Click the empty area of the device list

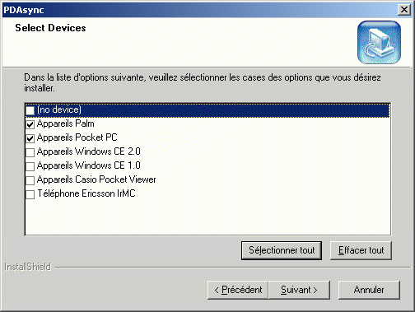(x=207, y=217)
